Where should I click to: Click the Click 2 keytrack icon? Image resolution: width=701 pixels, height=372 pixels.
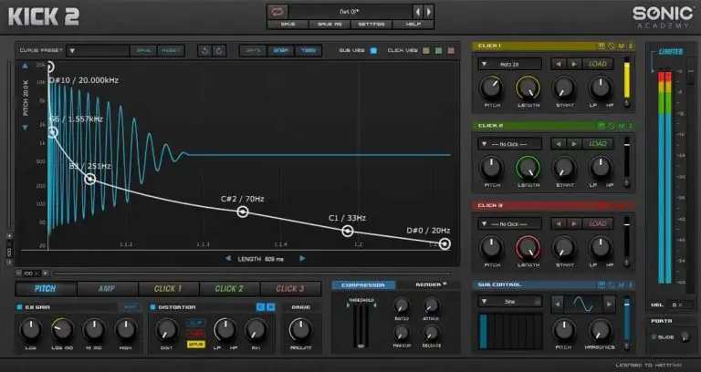(602, 126)
